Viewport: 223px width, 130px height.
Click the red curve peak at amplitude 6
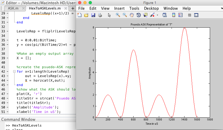(133, 50)
